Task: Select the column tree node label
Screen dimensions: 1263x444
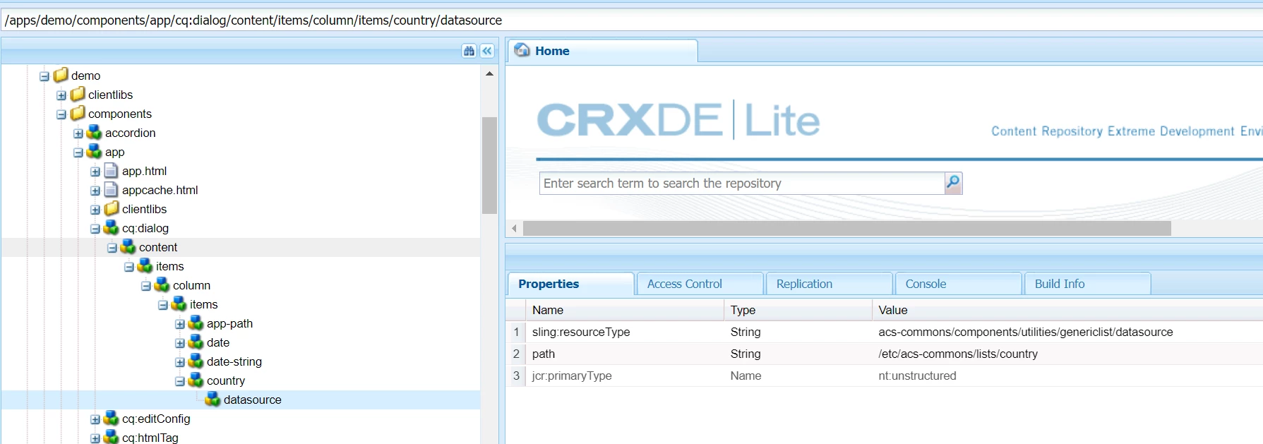Action: pos(191,285)
